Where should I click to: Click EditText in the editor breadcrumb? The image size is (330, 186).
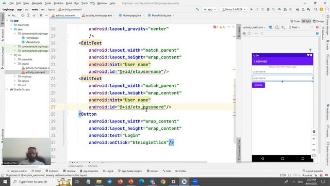point(93,166)
